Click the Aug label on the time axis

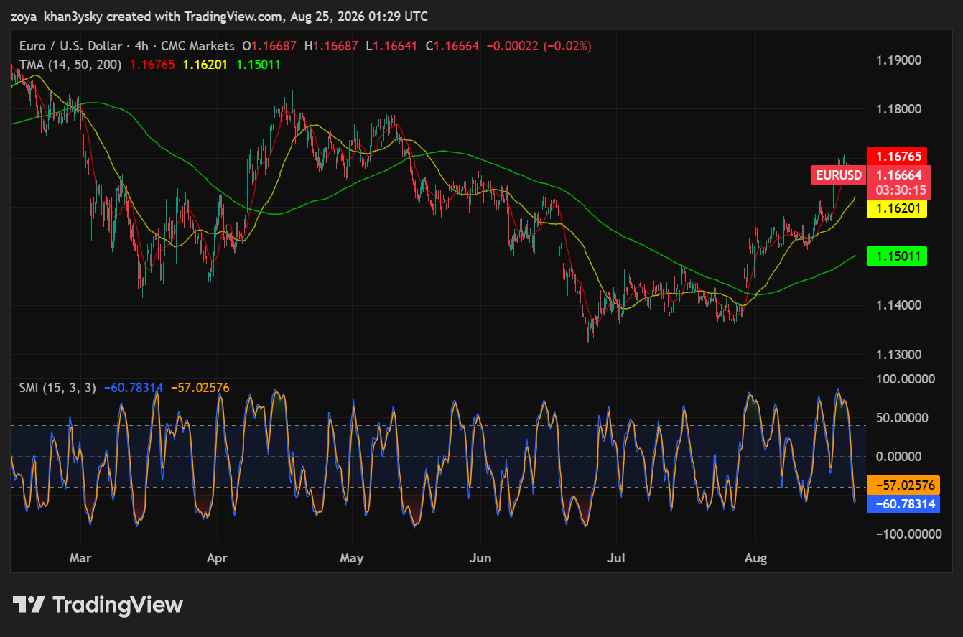pos(756,558)
